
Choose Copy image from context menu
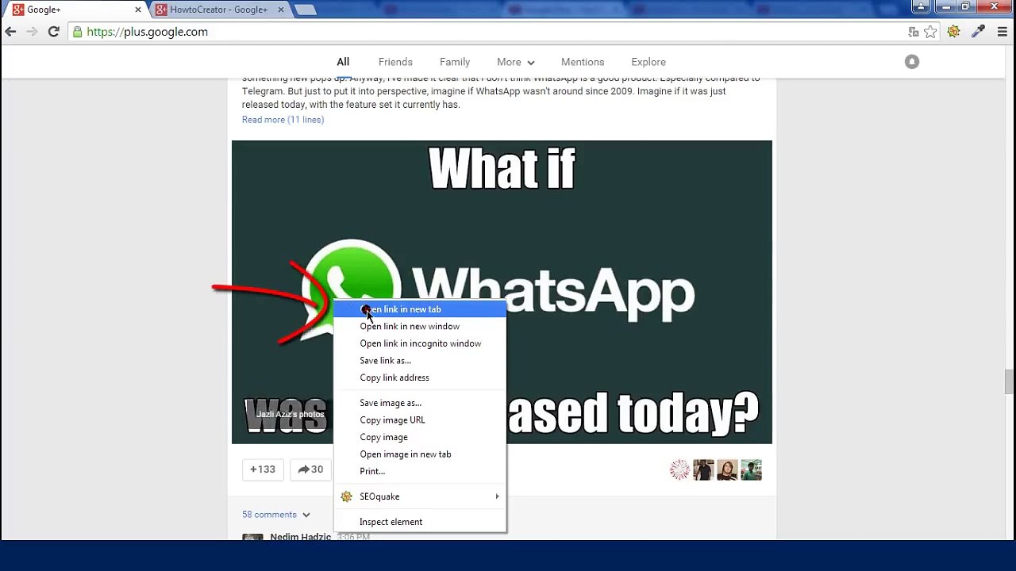[x=420, y=437]
